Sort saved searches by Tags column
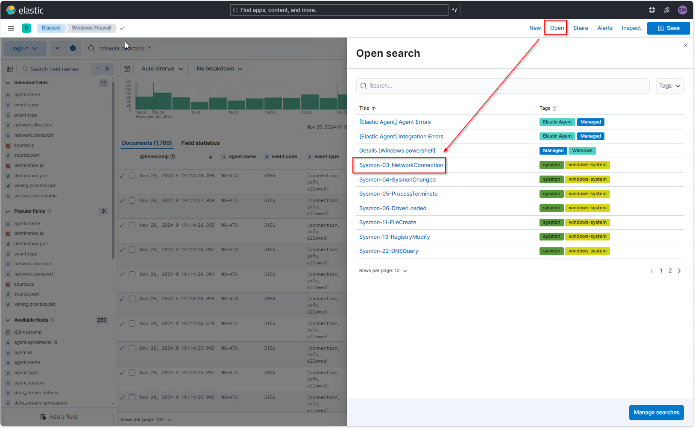The image size is (695, 428). tap(548, 108)
